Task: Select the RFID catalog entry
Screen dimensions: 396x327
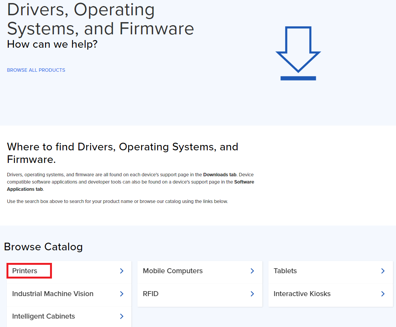Action: (x=151, y=294)
